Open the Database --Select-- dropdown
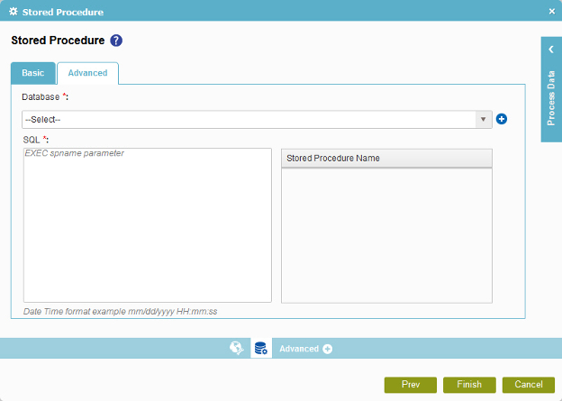Viewport: 562px width, 401px height. coord(257,120)
